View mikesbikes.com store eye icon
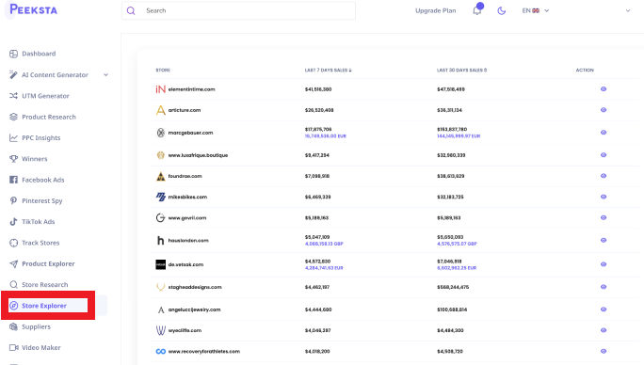Viewport: 644px width, 365px height. pos(604,197)
